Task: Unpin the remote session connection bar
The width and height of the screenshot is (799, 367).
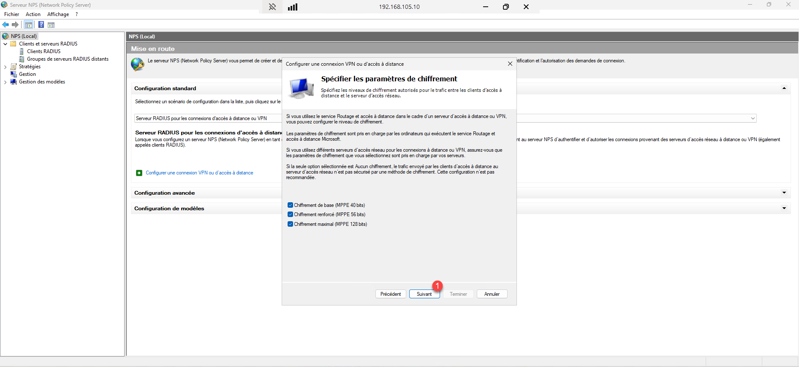Action: click(272, 7)
